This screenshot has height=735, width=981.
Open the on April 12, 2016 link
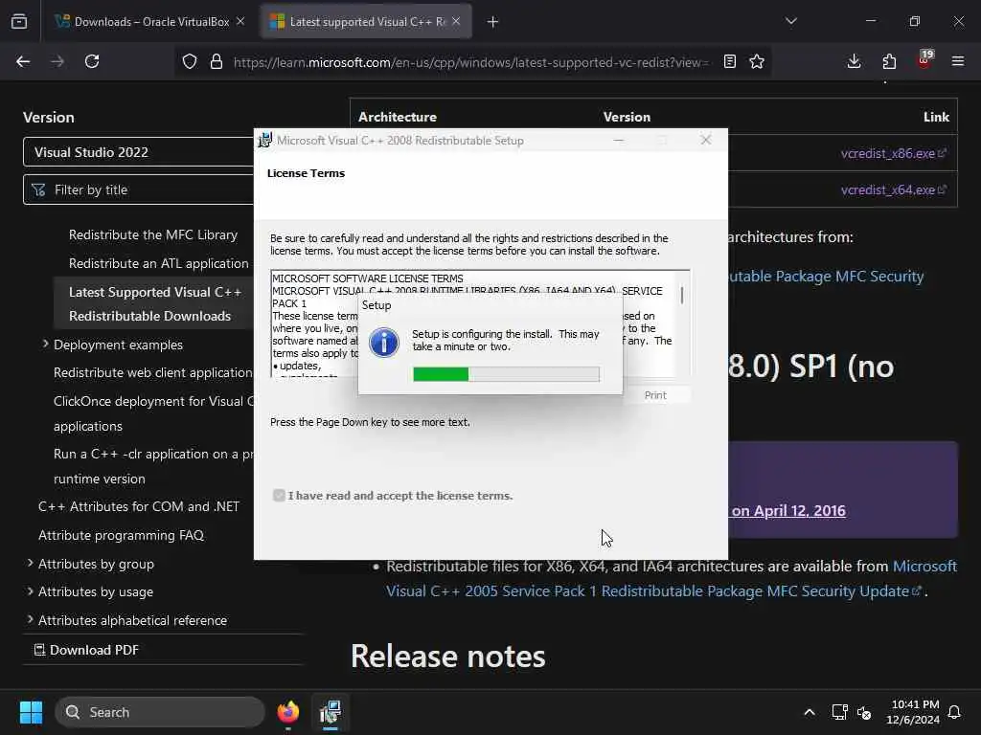788,511
